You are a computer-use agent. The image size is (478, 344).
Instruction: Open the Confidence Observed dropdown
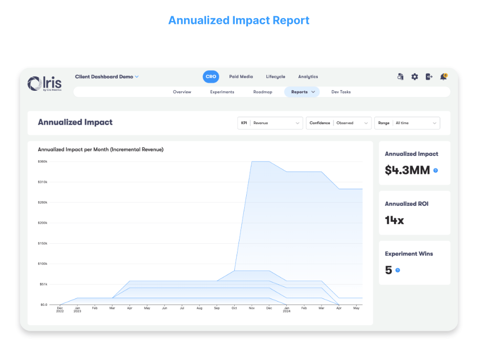[338, 123]
